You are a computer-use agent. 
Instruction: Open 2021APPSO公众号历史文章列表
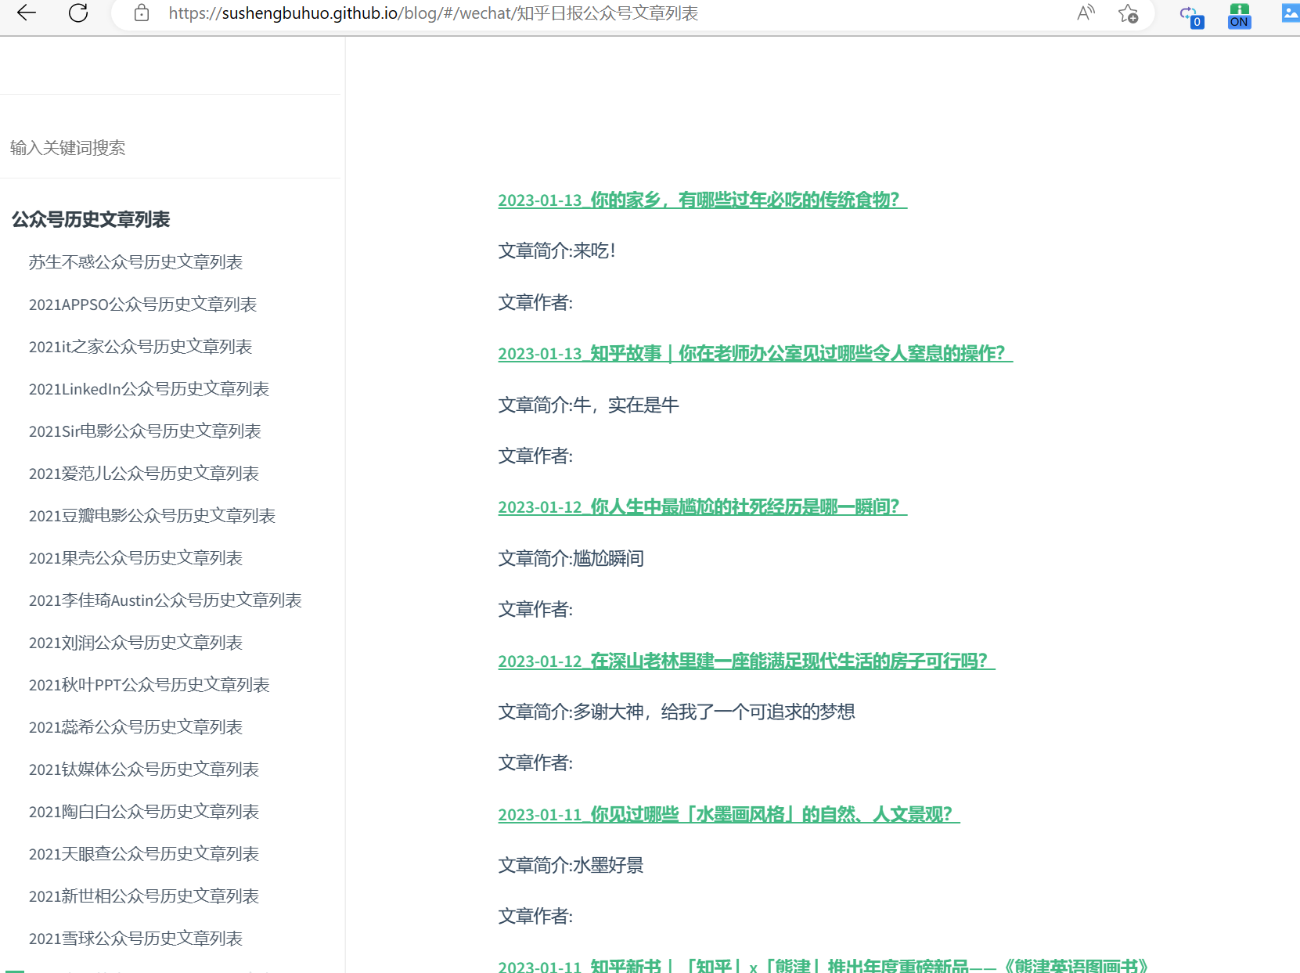142,305
